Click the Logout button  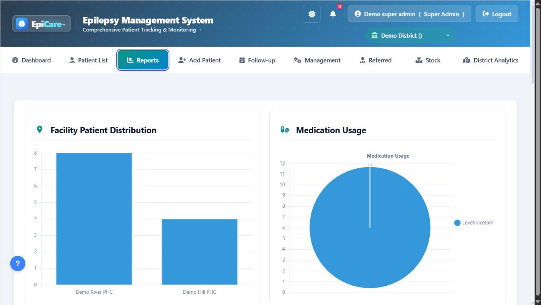[497, 14]
